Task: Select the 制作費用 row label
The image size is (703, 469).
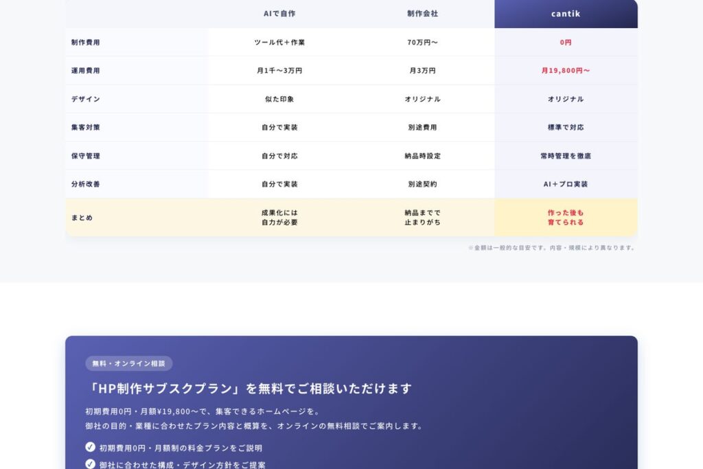Action: tap(86, 42)
